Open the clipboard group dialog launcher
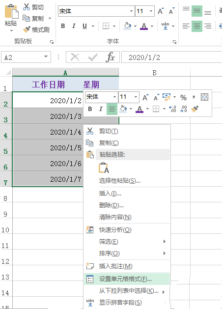Viewport: 222px width, 309px height. [52, 42]
